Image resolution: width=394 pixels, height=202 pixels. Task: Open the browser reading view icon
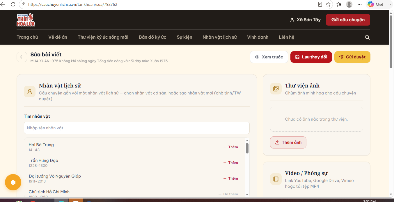(x=320, y=4)
